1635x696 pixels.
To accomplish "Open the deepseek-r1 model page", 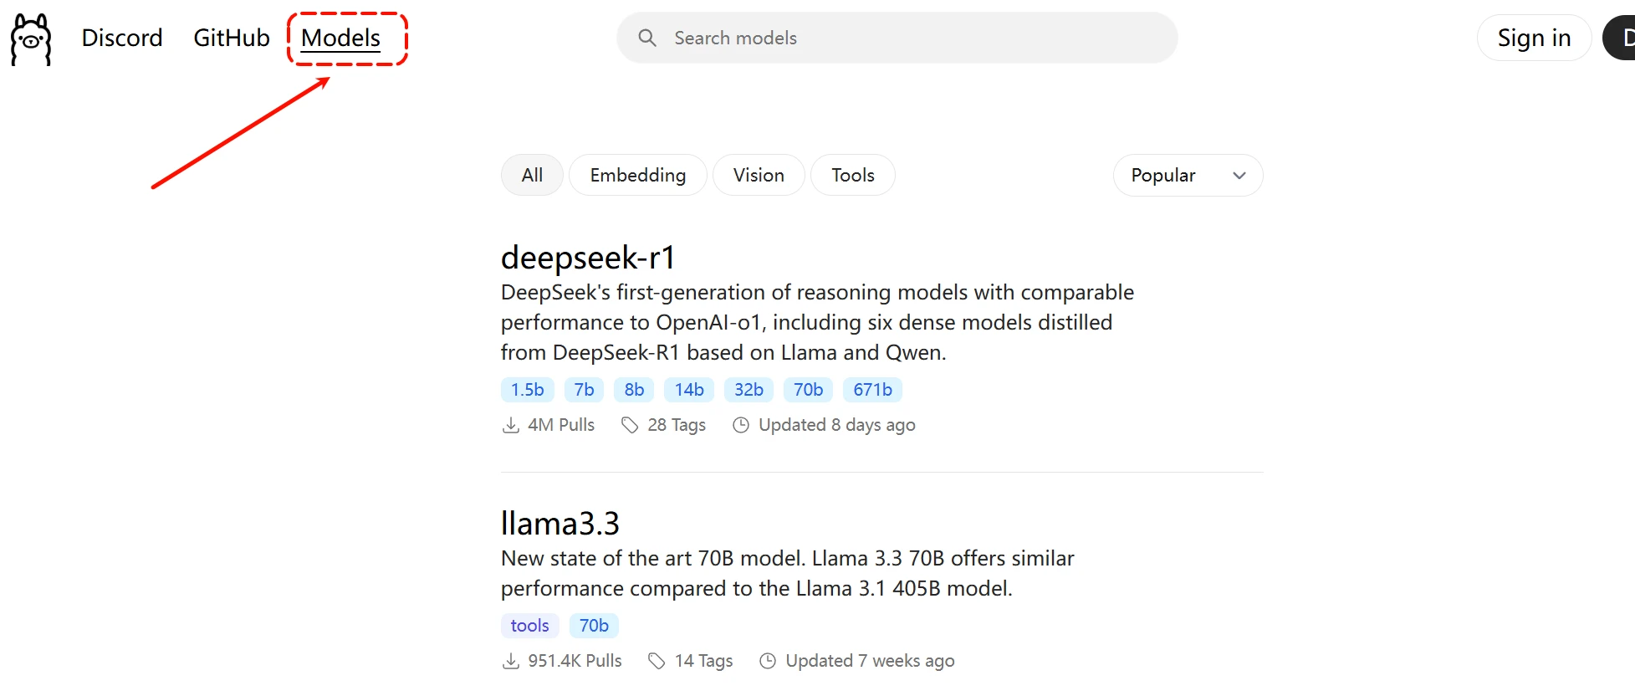I will [x=588, y=257].
